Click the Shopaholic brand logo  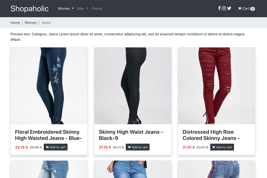click(x=30, y=9)
